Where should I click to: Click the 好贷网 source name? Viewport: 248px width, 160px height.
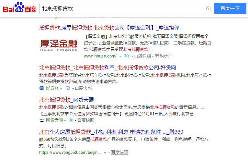click(x=52, y=88)
